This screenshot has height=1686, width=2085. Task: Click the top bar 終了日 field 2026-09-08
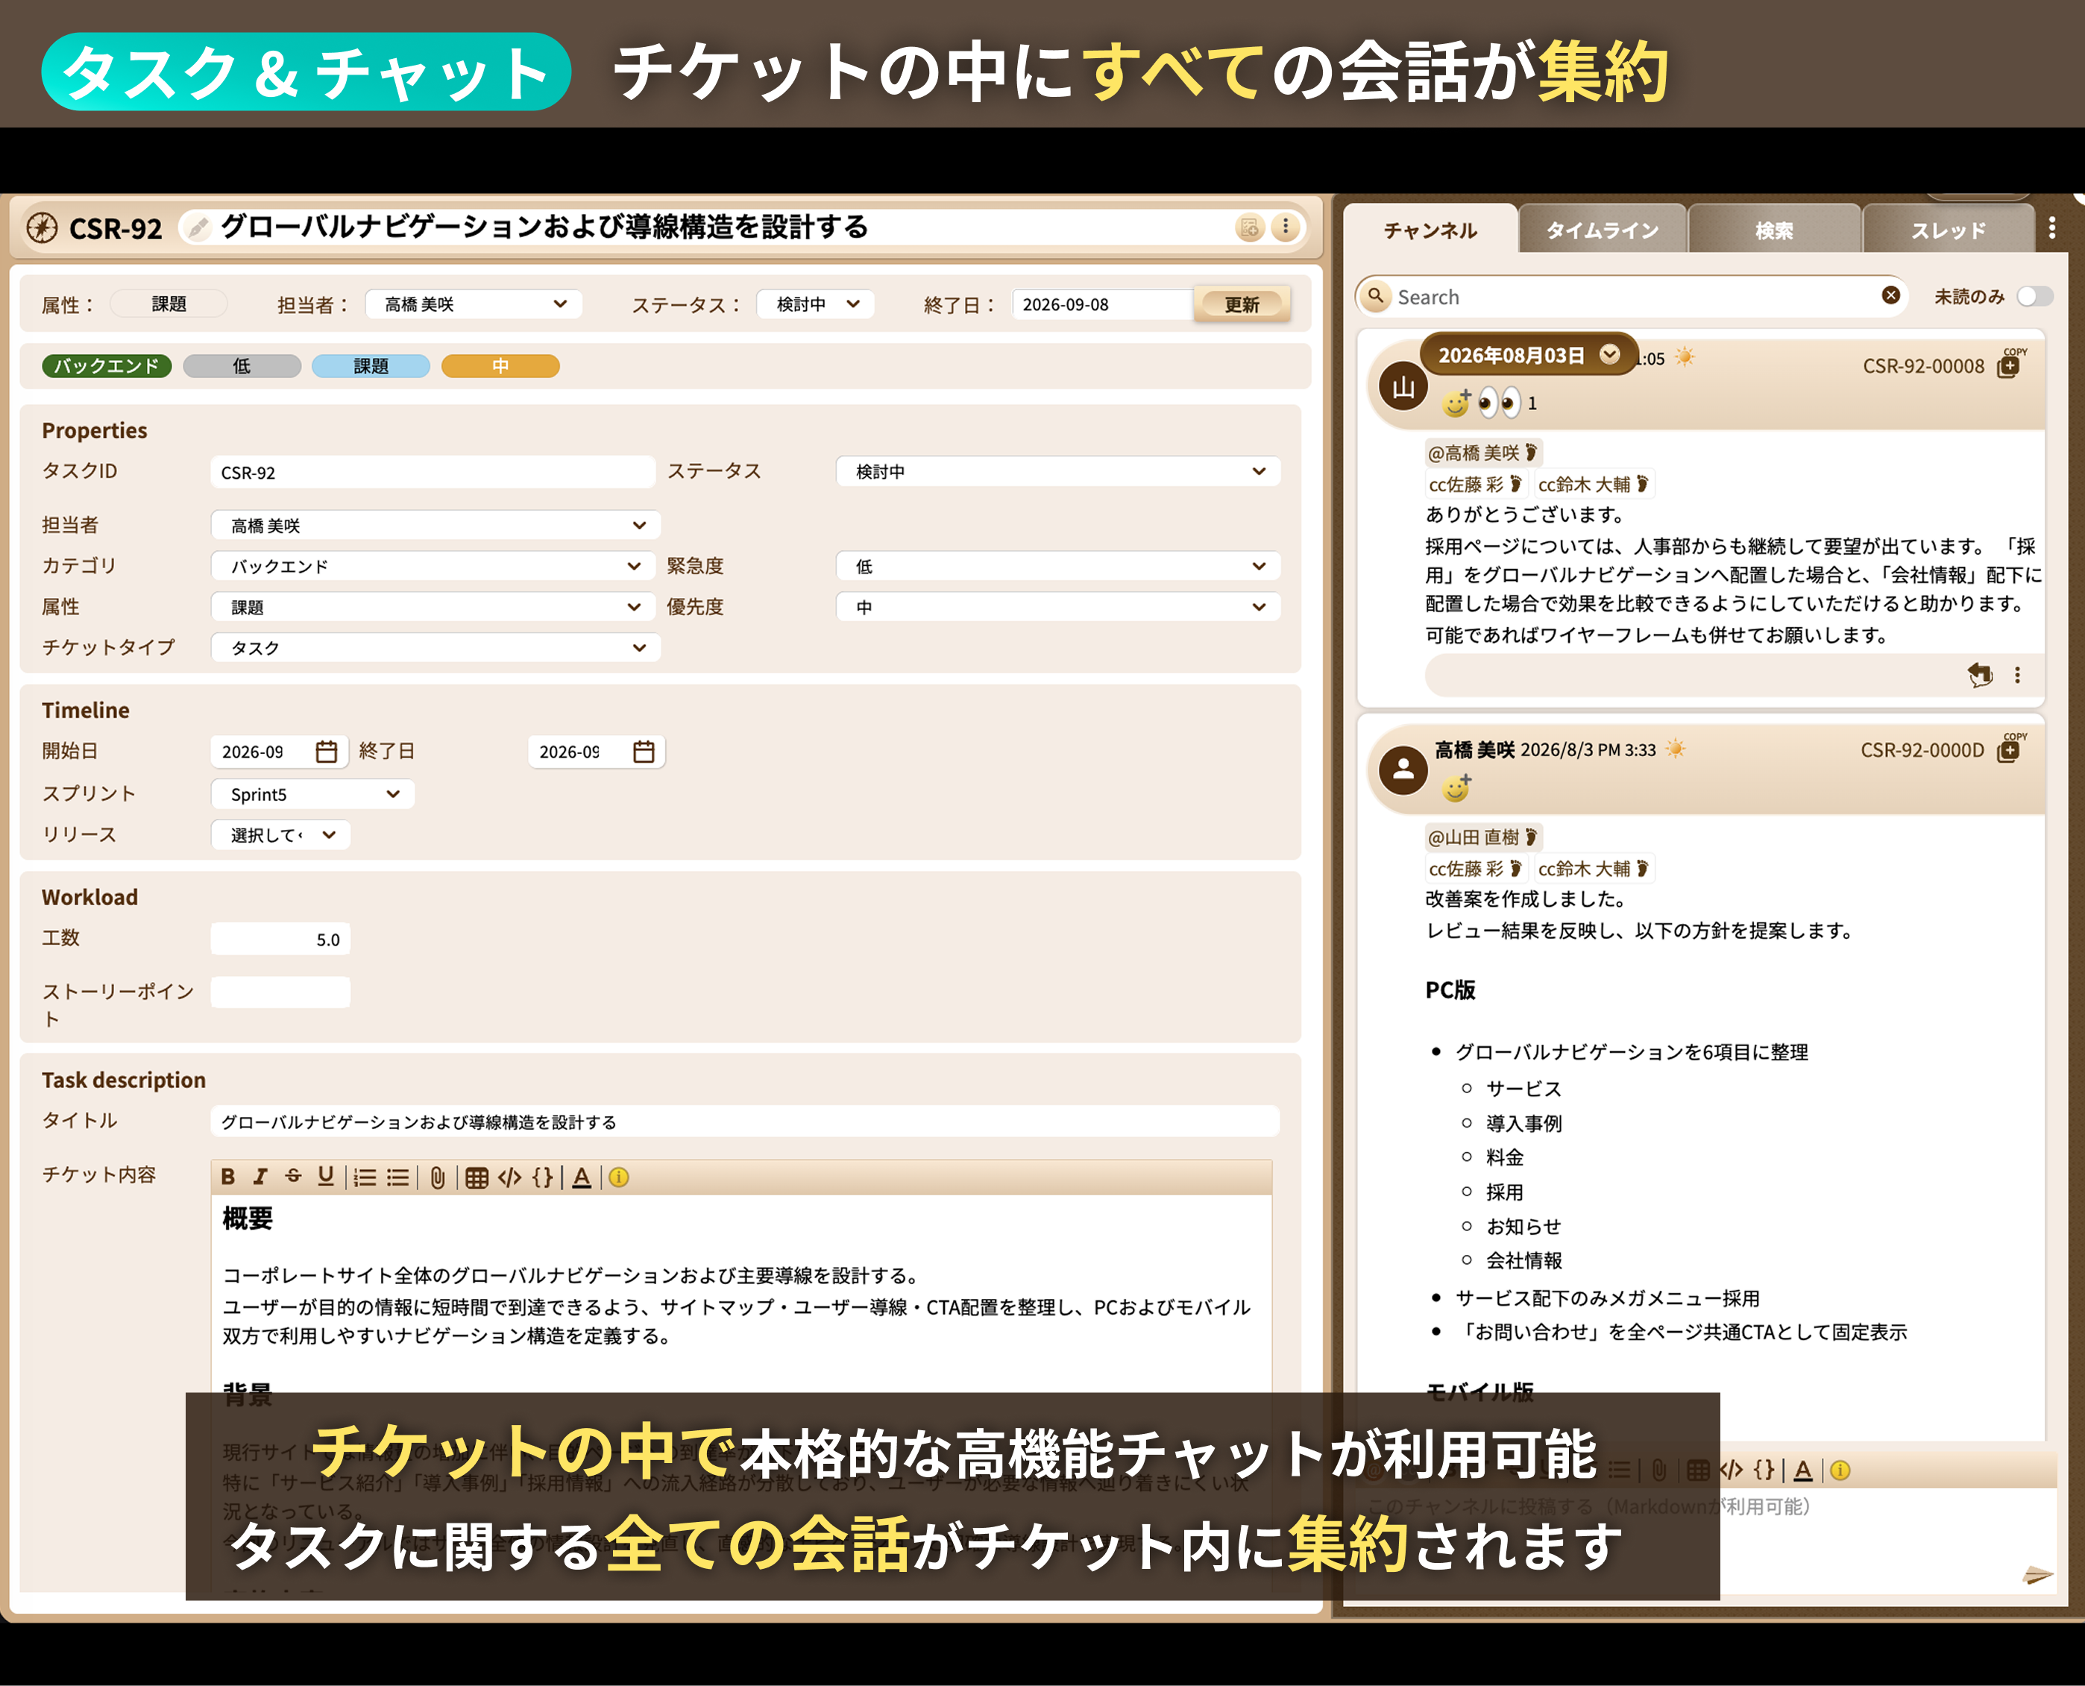(x=1102, y=304)
